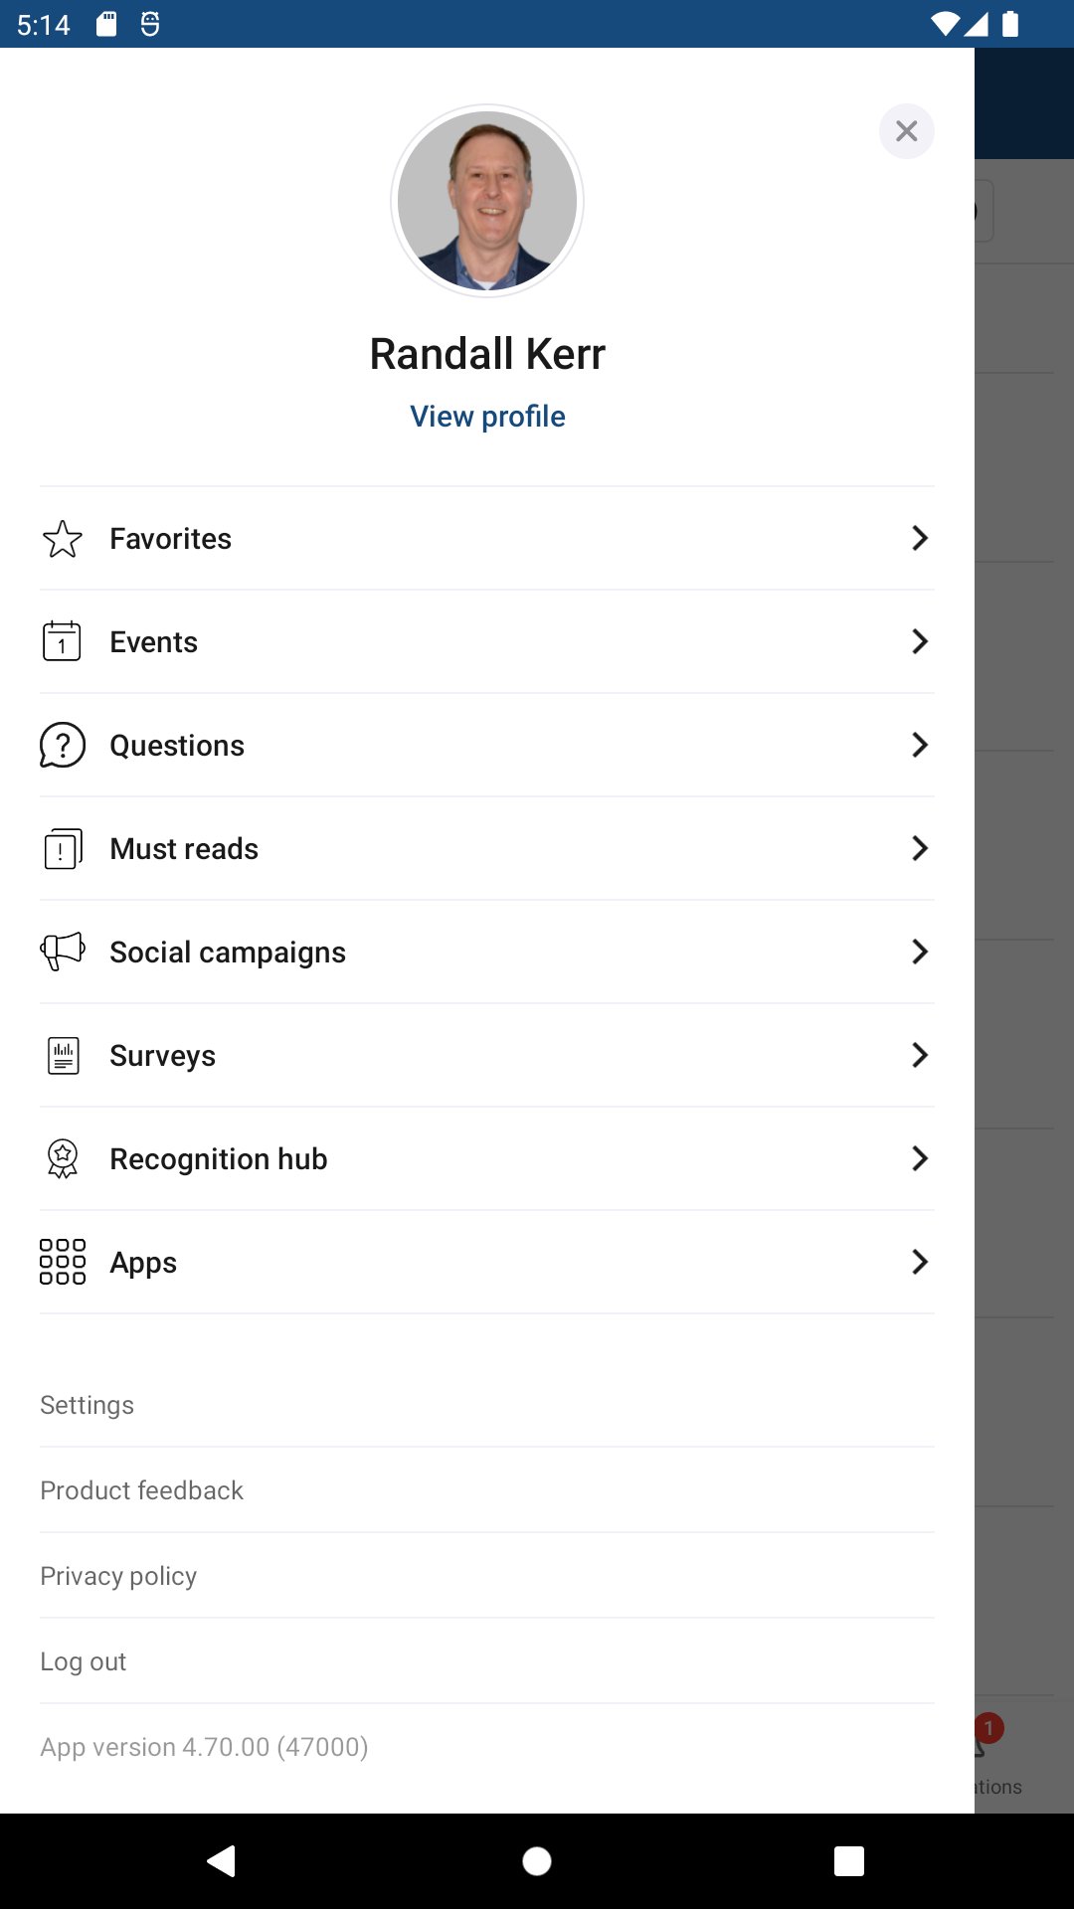The image size is (1074, 1909).
Task: Open the Events row chevron
Action: [x=920, y=641]
